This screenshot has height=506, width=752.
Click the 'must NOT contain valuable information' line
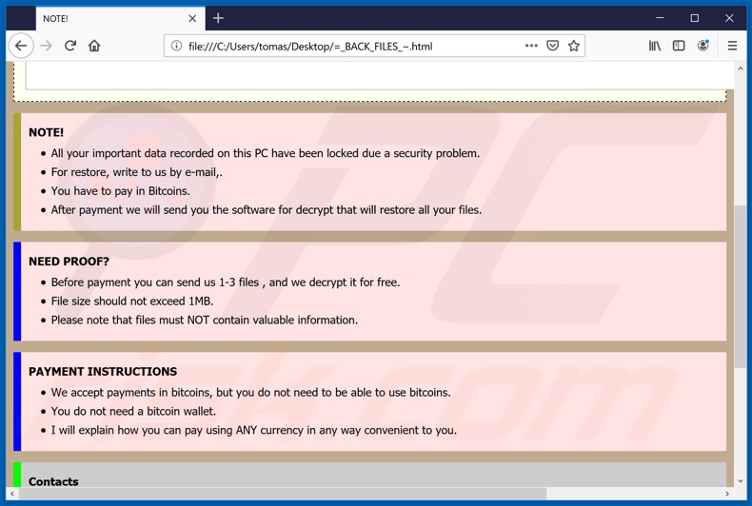click(205, 321)
